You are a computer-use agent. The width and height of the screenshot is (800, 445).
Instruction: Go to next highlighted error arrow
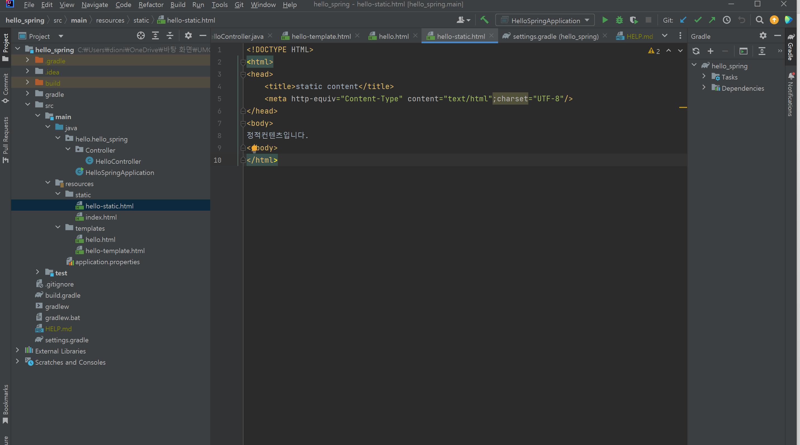coord(680,51)
